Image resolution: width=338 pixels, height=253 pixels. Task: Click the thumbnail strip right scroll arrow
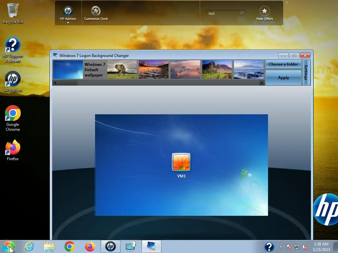262,83
